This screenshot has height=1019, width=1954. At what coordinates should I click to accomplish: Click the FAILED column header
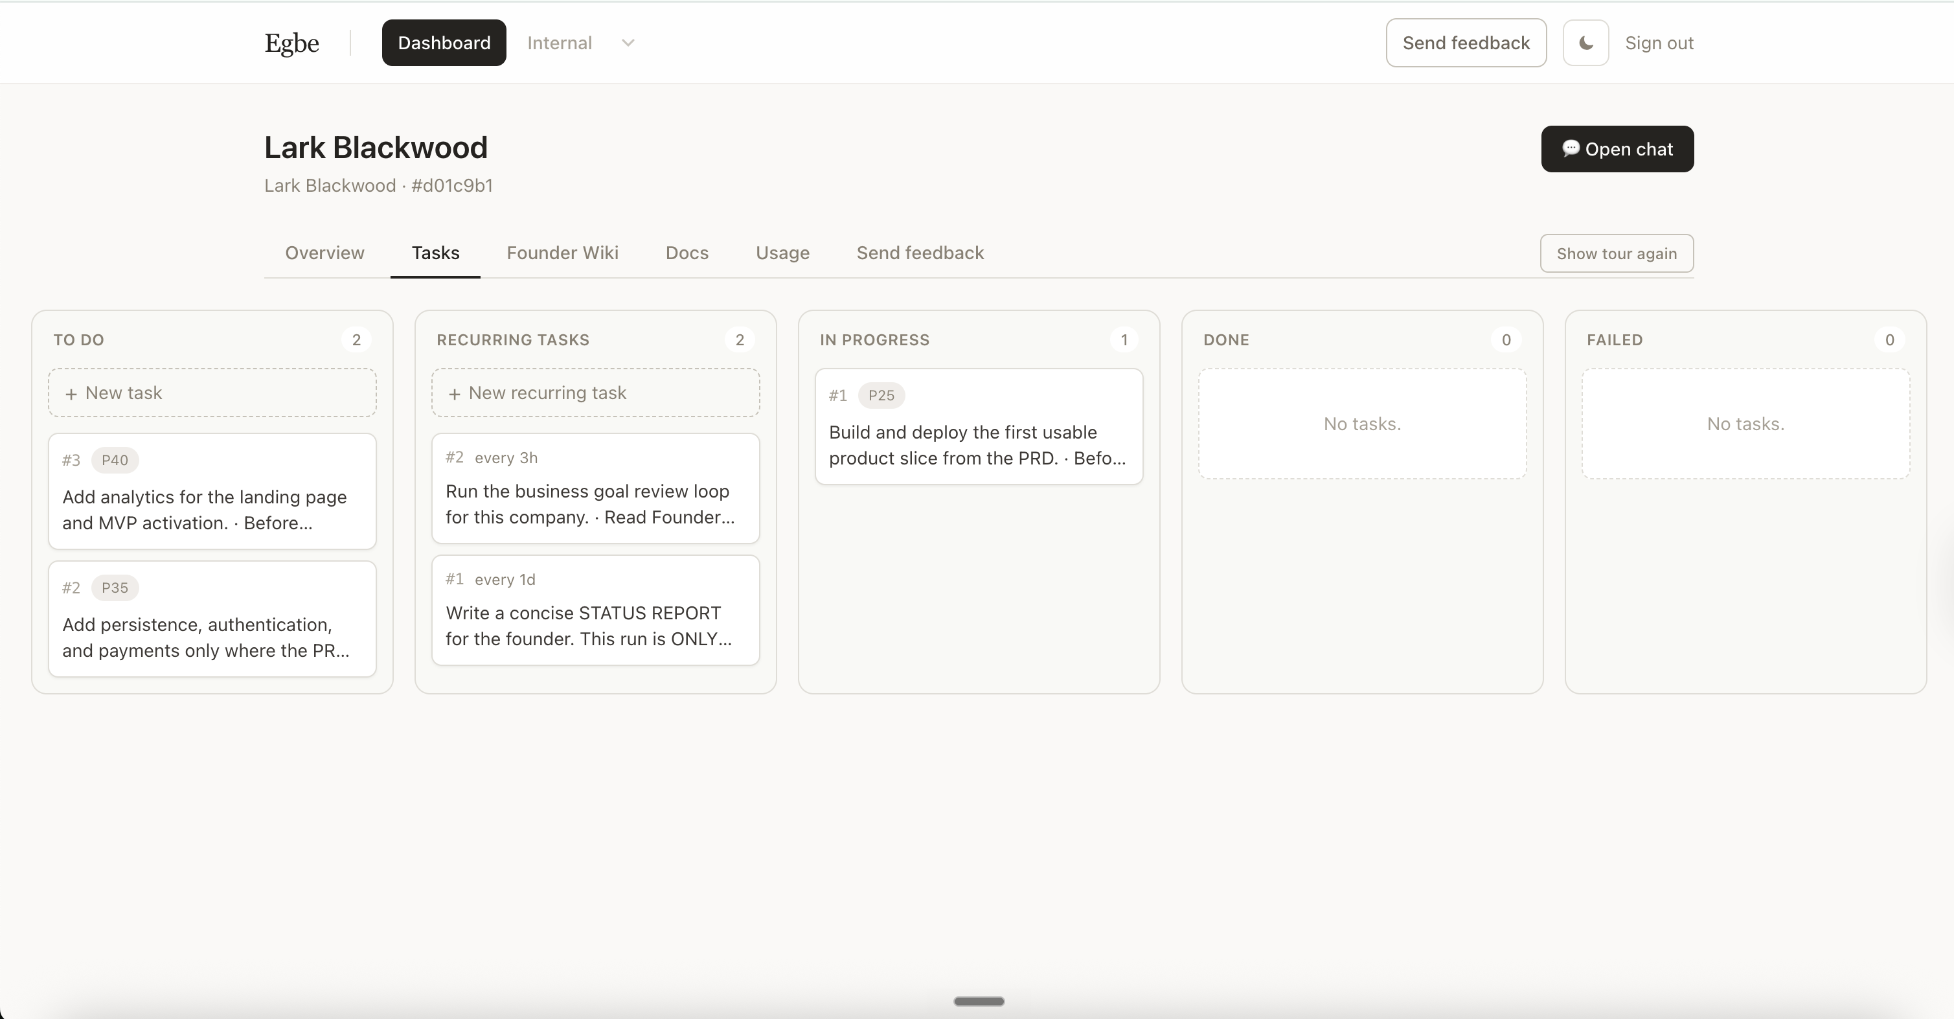[x=1614, y=340]
